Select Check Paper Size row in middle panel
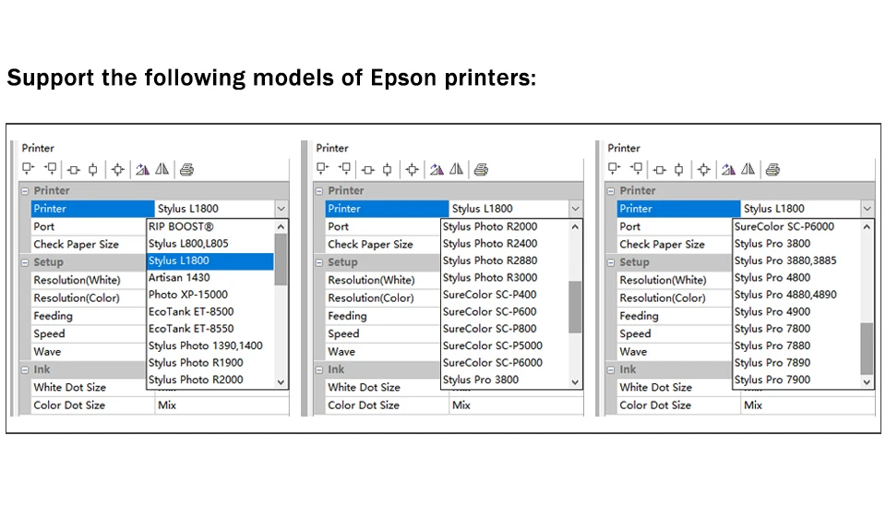Viewport: 886px width, 508px height. [x=382, y=245]
